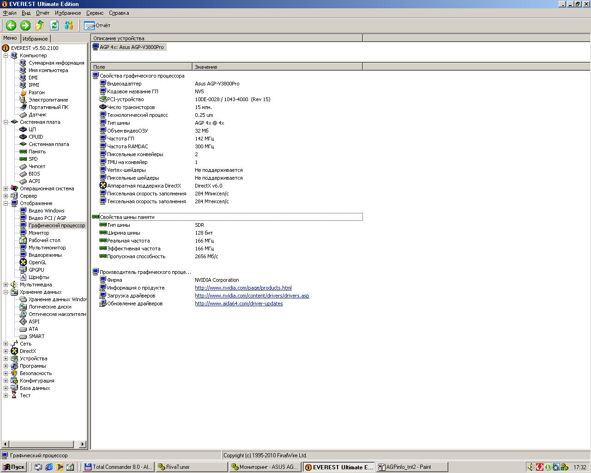Image resolution: width=591 pixels, height=473 pixels.
Task: Open the aida64 driver-updates link
Action: 239,303
